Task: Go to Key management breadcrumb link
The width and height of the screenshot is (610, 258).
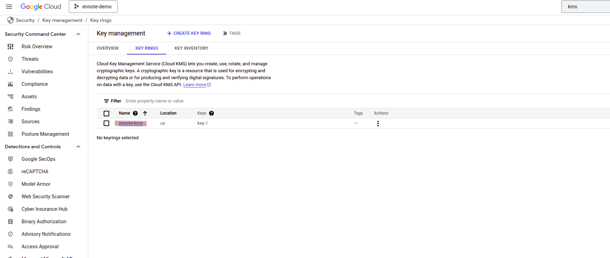Action: coord(62,20)
